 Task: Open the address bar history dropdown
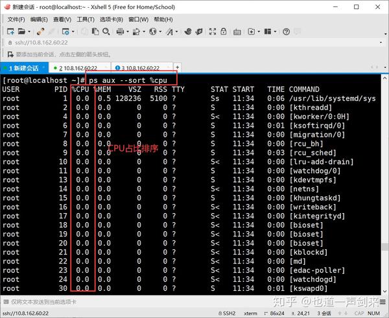tap(381, 43)
